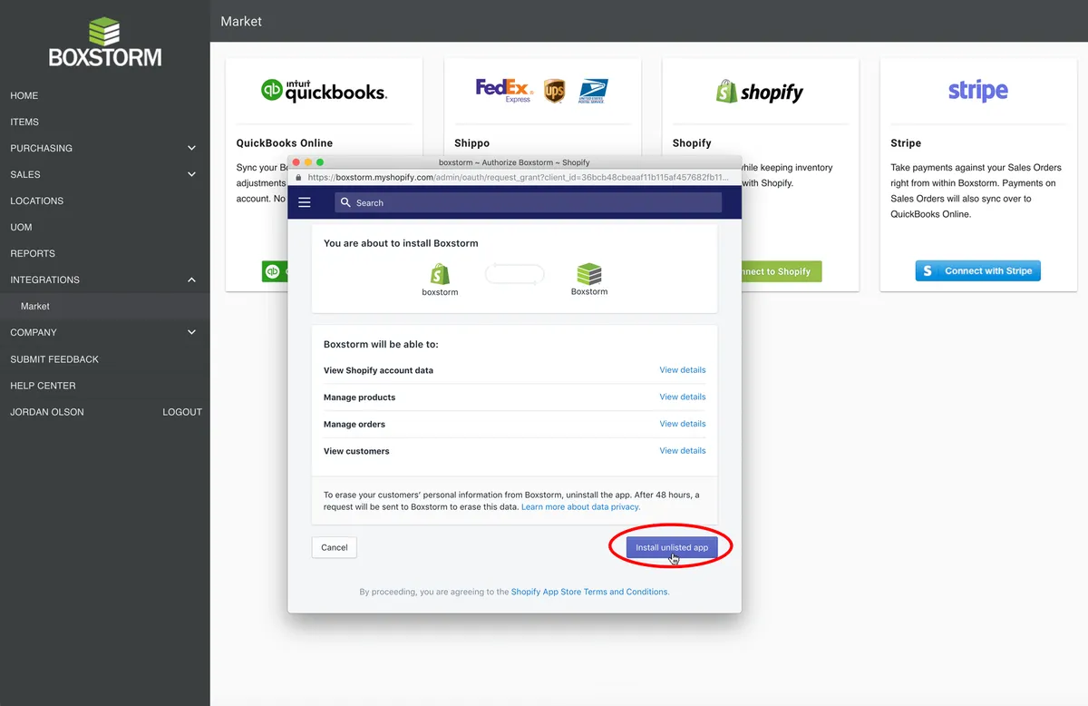
Task: Open UOM in the sidebar
Action: [x=21, y=227]
